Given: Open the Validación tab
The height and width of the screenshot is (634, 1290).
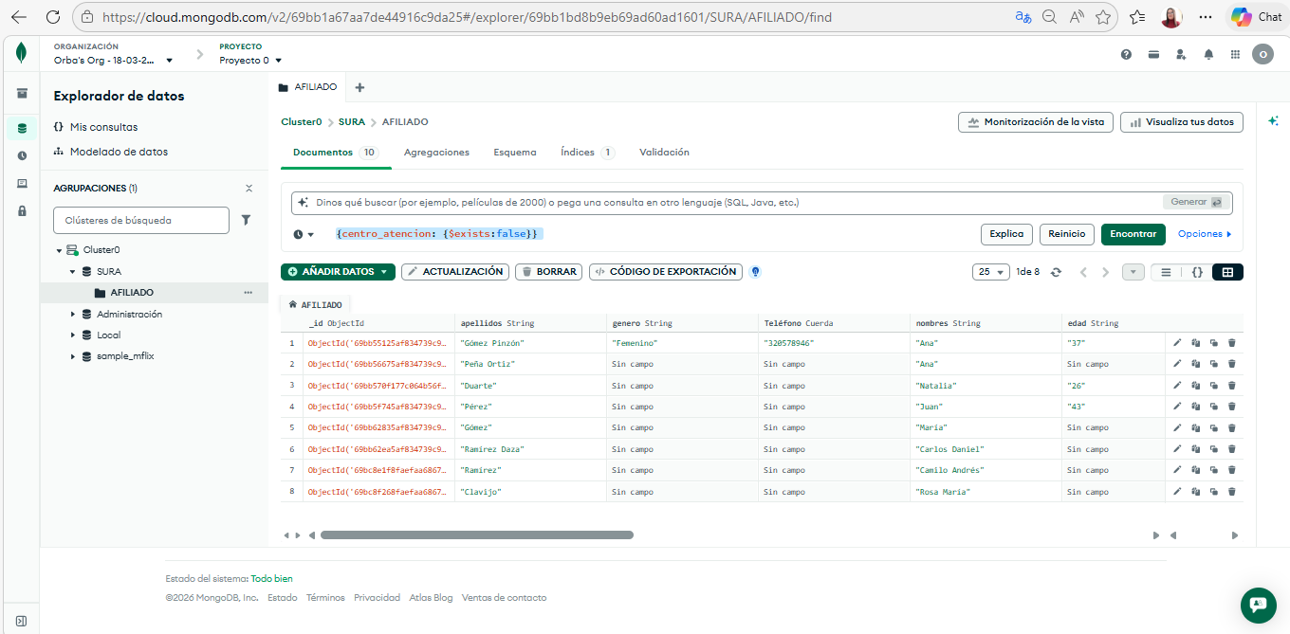Looking at the screenshot, I should point(664,153).
